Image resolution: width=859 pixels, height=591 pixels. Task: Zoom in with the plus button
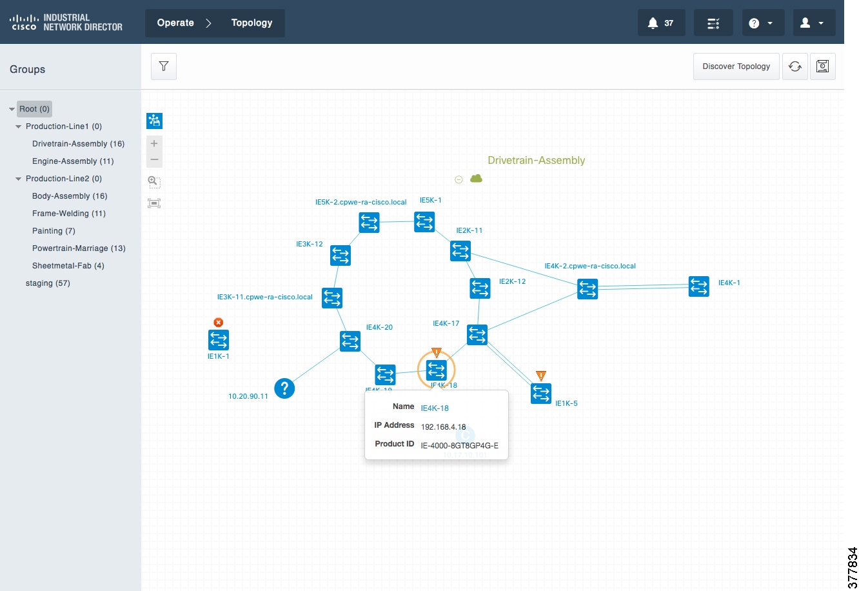tap(154, 143)
